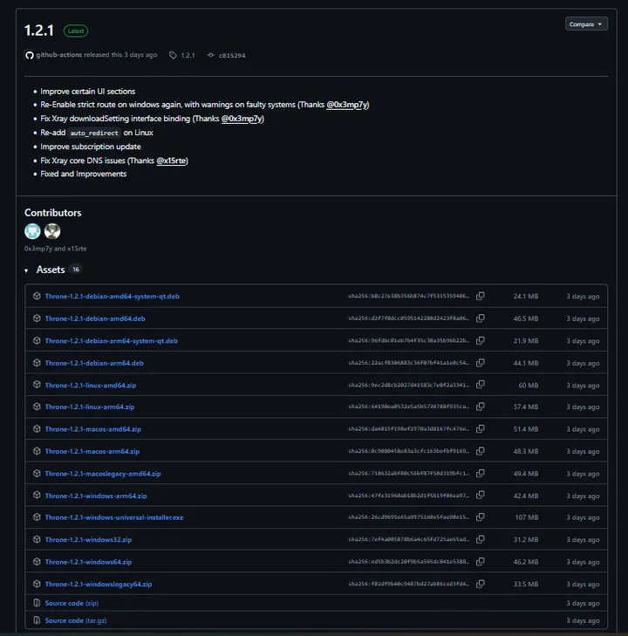628x636 pixels.
Task: Copy sha256 of windows-arm64.zip
Action: click(481, 495)
